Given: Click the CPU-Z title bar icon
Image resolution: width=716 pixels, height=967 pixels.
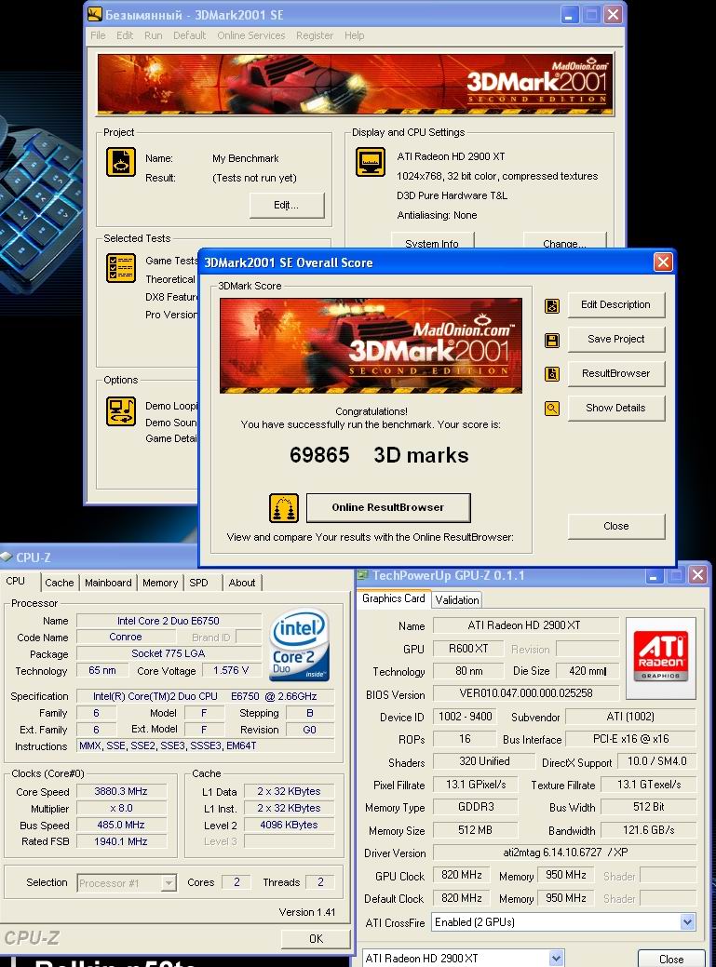Looking at the screenshot, I should (7, 557).
